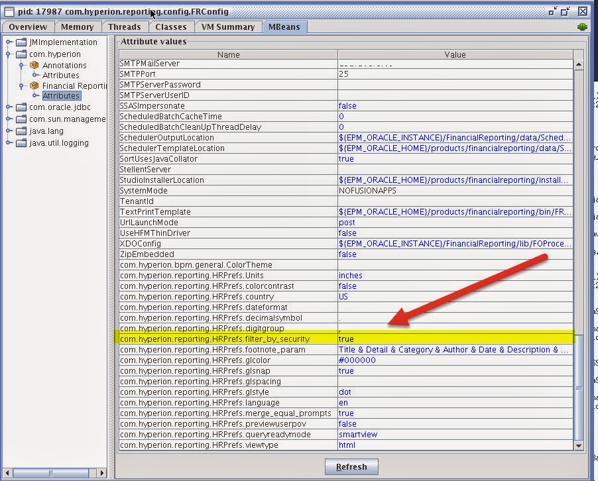Expand the java.lang tree node
The image size is (598, 481).
(x=9, y=131)
